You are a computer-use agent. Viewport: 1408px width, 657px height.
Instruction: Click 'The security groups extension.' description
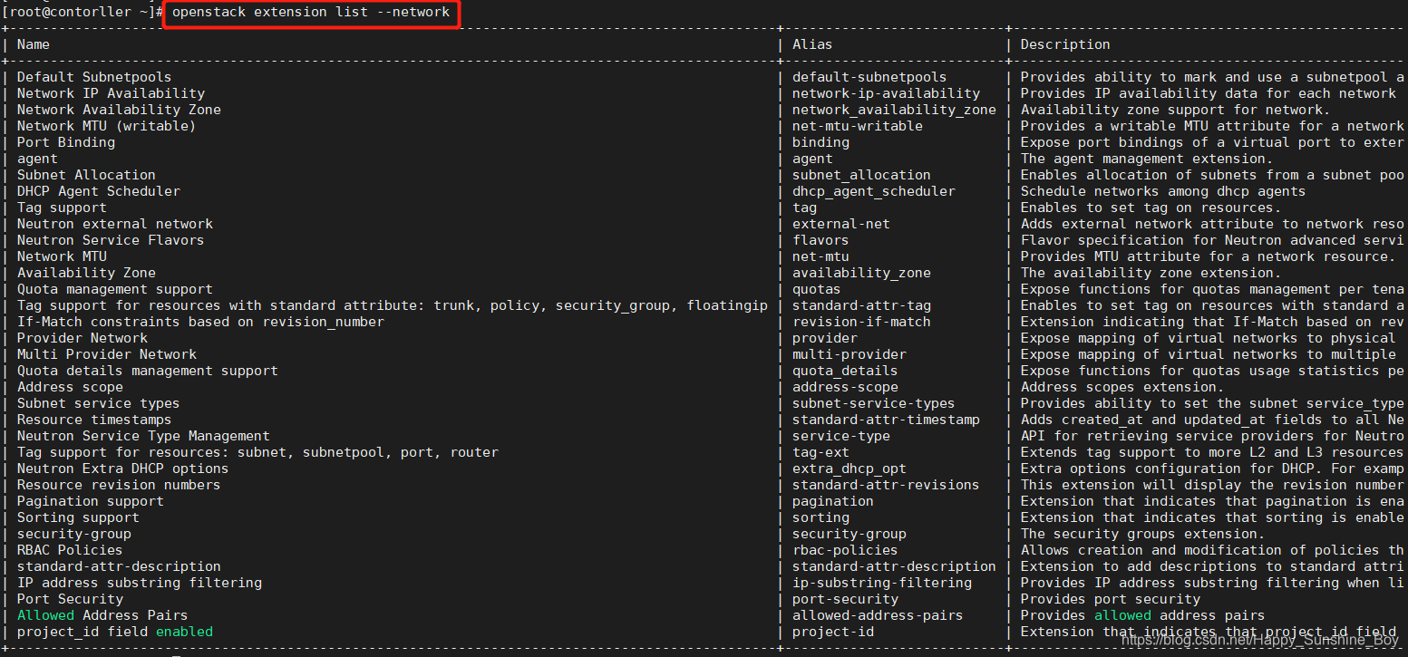[1143, 534]
